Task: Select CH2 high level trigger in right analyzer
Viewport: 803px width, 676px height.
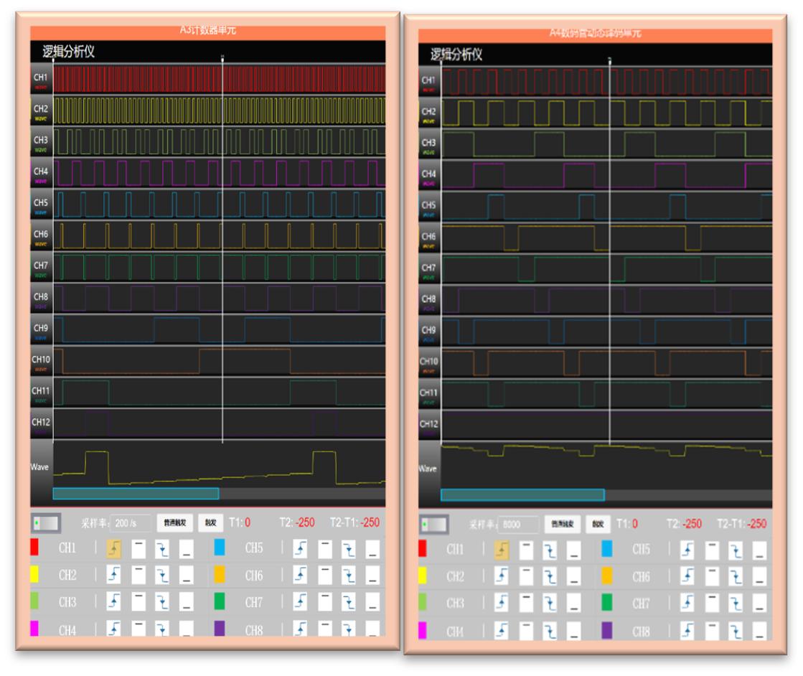Action: [x=525, y=576]
